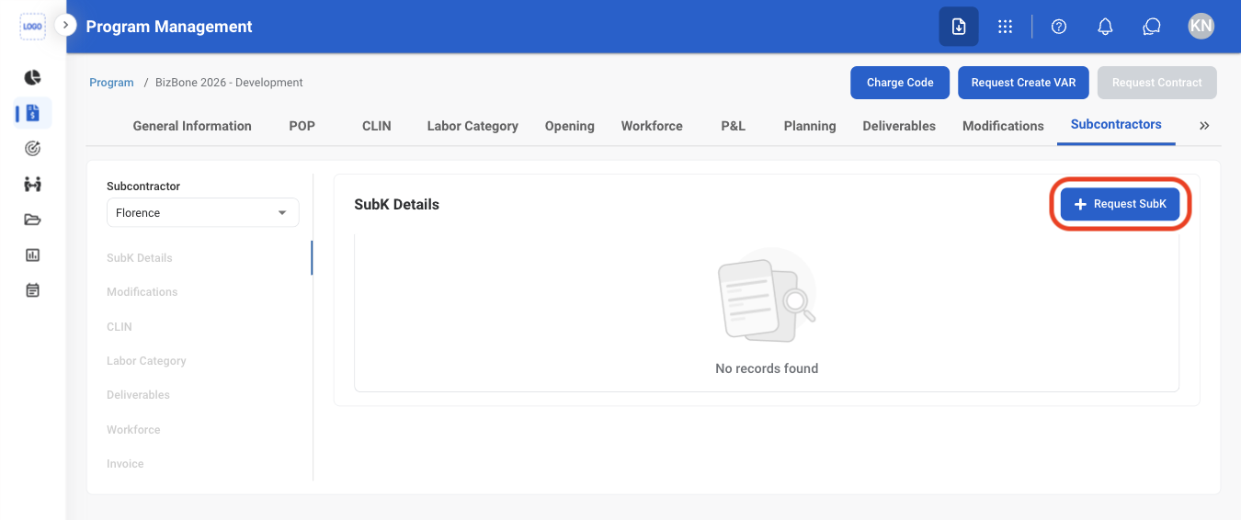Screen dimensions: 1241x520
Task: Switch to the Workforce tab
Action: click(652, 126)
